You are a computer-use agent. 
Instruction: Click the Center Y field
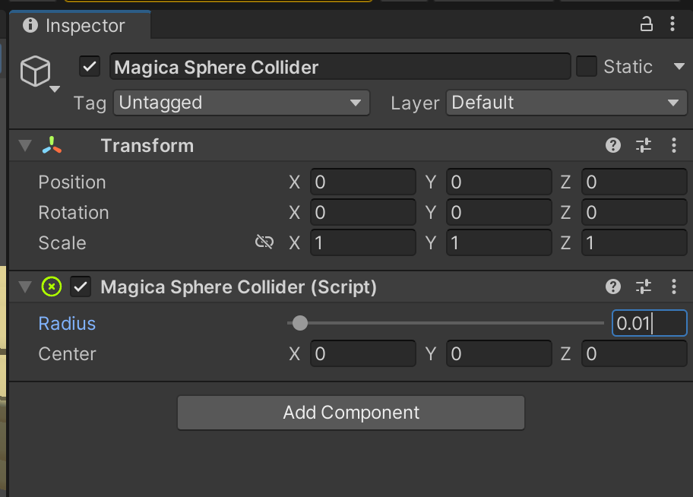[499, 353]
